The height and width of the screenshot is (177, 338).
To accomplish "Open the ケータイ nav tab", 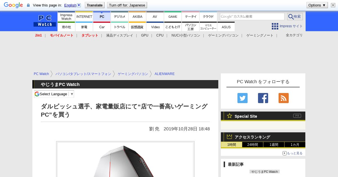I will (x=191, y=17).
